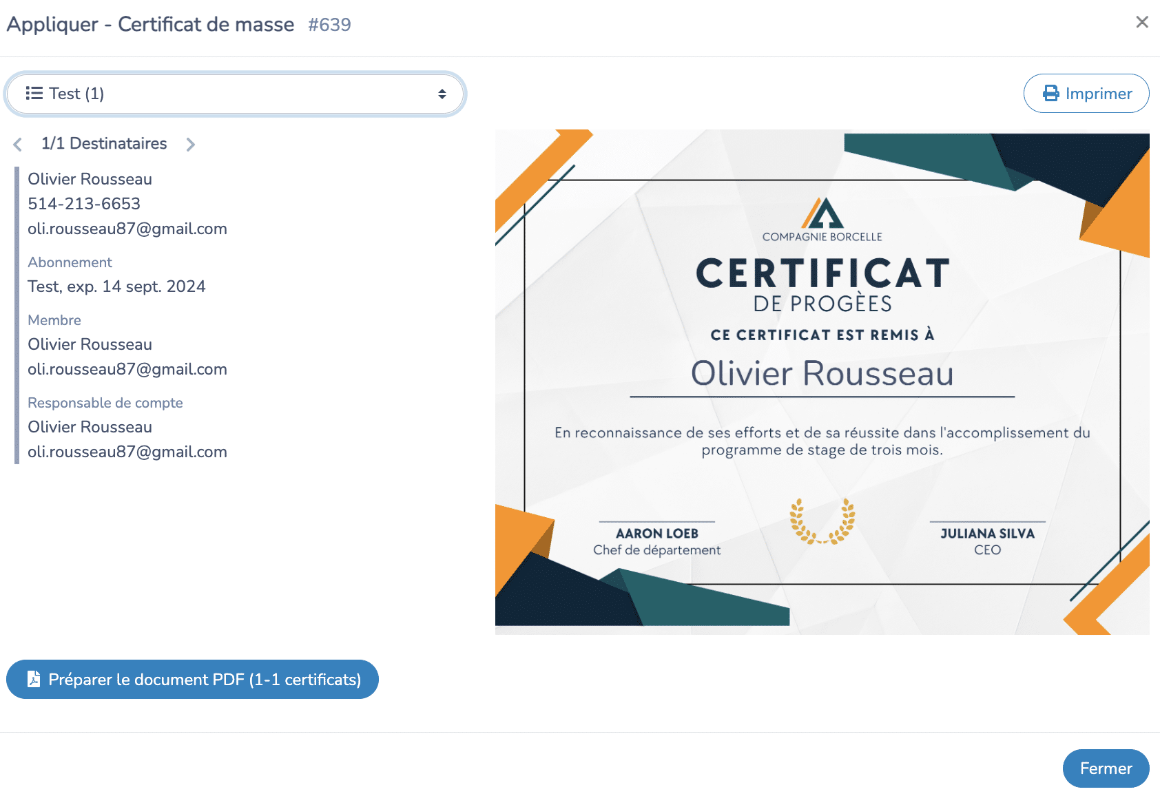Click the 1/1 Destinataires label
1160x796 pixels.
104,143
